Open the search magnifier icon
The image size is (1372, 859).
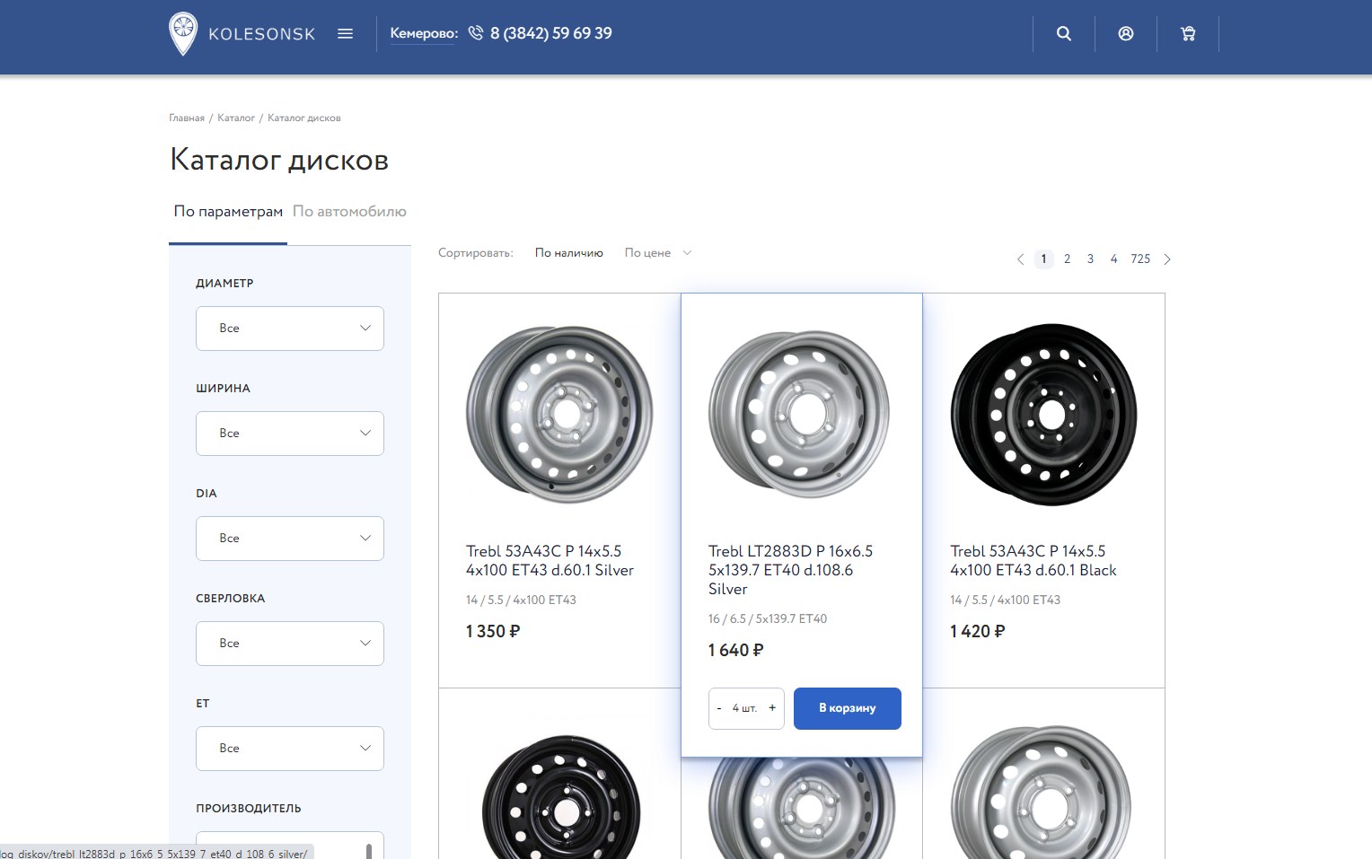[1064, 34]
